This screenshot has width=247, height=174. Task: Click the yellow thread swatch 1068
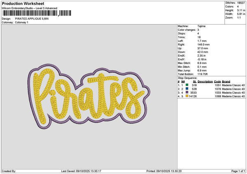pos(187,96)
